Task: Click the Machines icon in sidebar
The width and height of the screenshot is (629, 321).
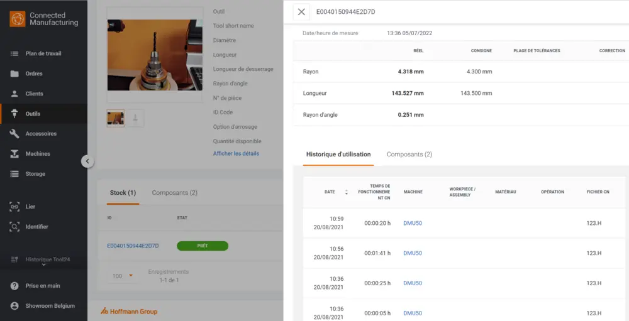Action: [x=14, y=154]
